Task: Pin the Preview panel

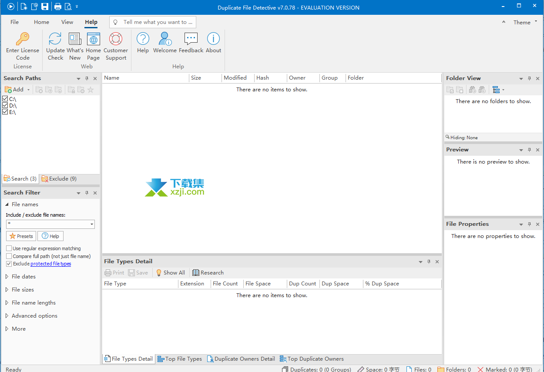Action: click(529, 150)
